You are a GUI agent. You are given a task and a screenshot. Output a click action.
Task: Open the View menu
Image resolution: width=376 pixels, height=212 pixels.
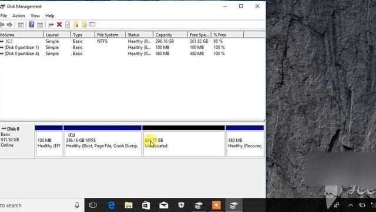35,16
